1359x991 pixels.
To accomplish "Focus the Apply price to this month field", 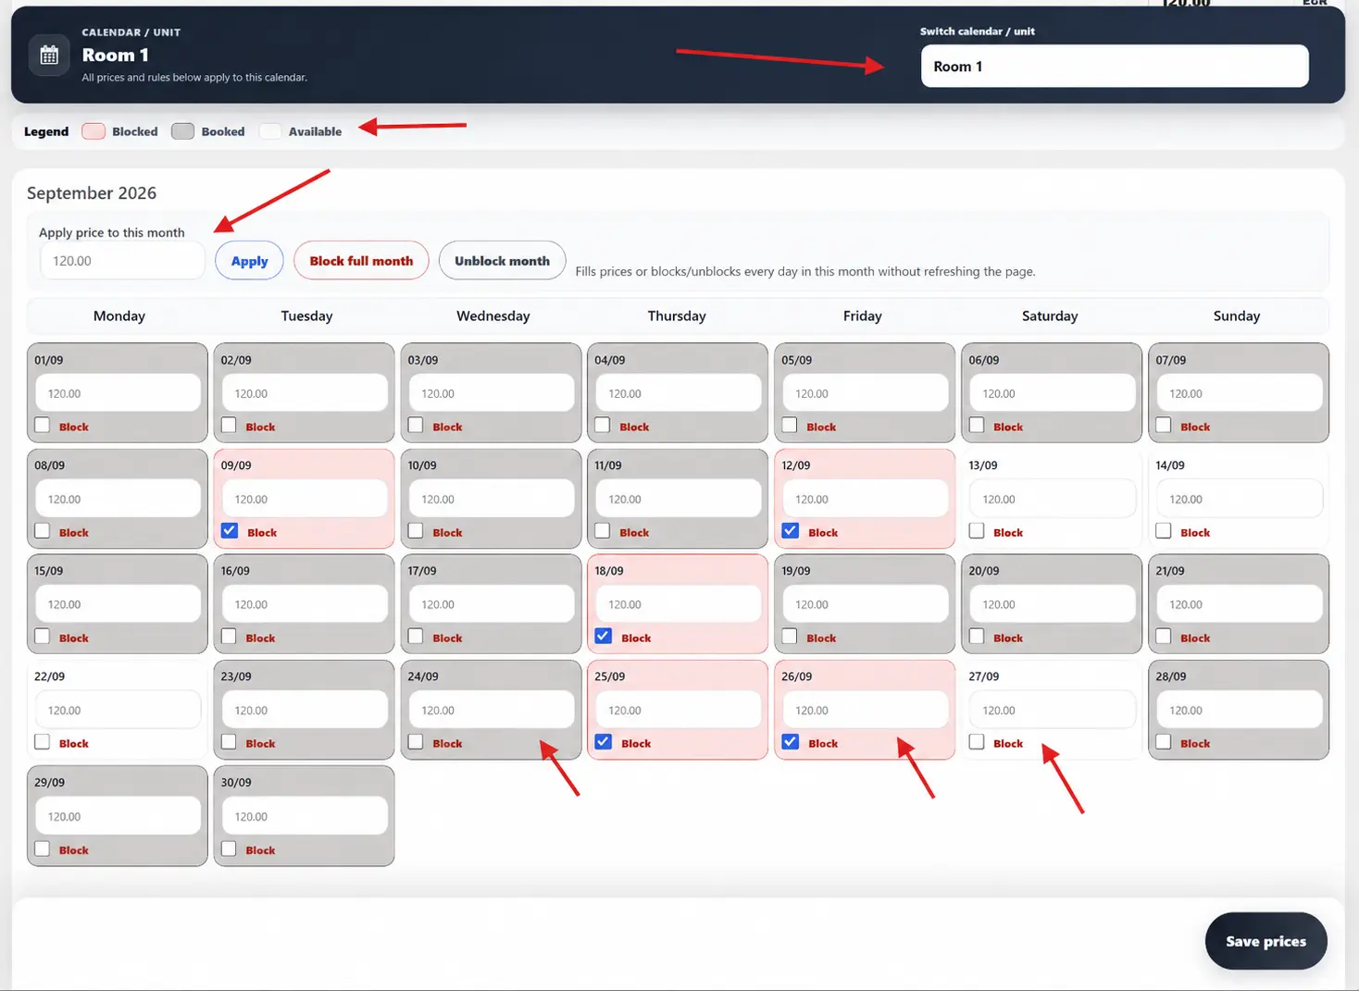I will click(122, 261).
